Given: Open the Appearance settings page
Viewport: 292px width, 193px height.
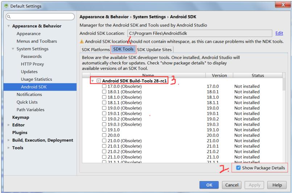Looking at the screenshot, I should click(x=29, y=34).
